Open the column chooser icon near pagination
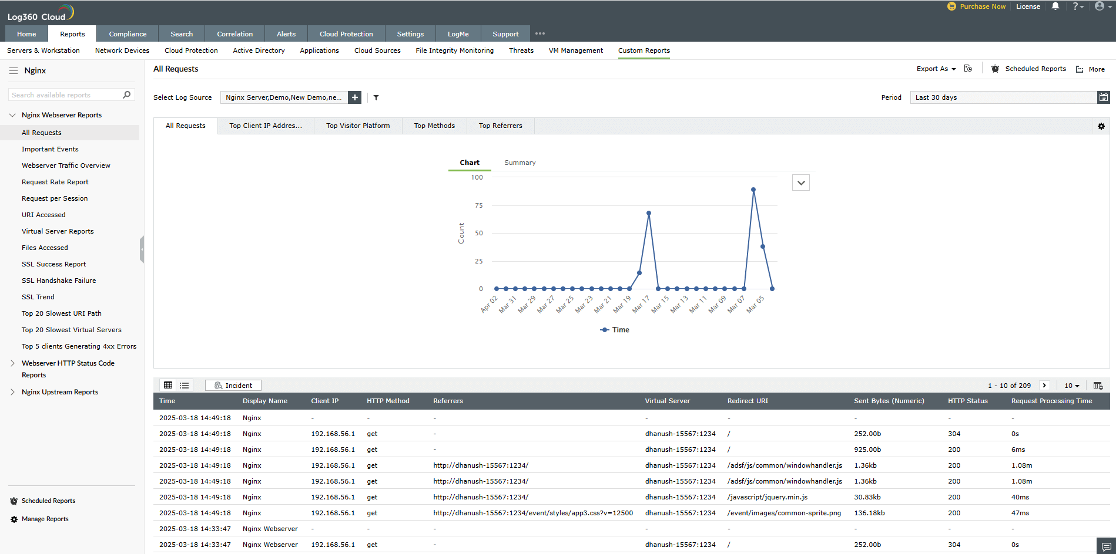 pos(1098,385)
